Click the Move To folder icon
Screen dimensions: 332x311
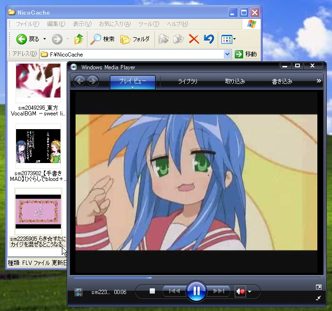click(163, 39)
